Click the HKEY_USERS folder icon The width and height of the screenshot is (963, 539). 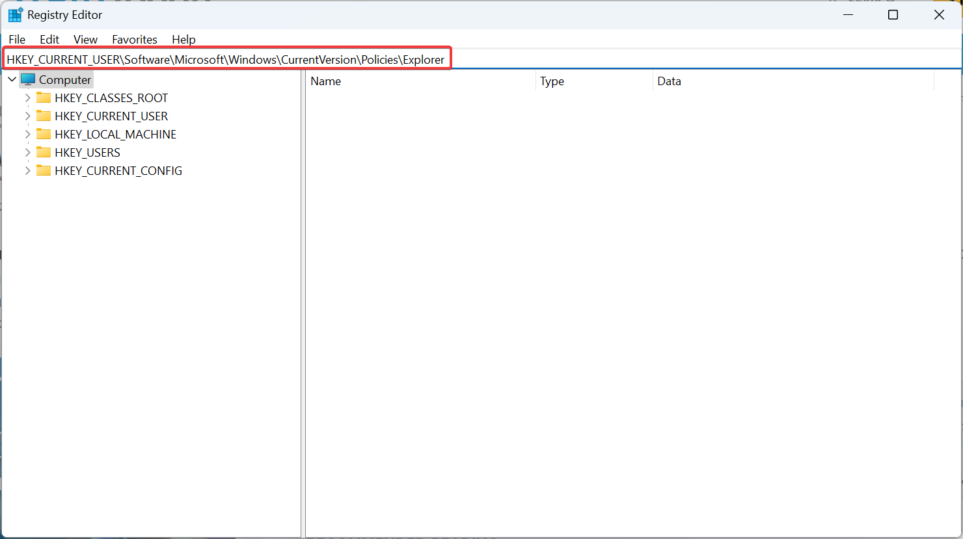coord(44,153)
